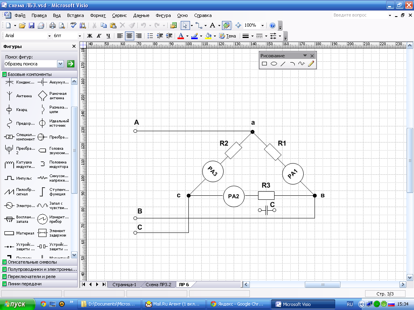The width and height of the screenshot is (414, 310).
Task: Select Катушка индуктивности shape in stencil
Action: pyautogui.click(x=19, y=165)
